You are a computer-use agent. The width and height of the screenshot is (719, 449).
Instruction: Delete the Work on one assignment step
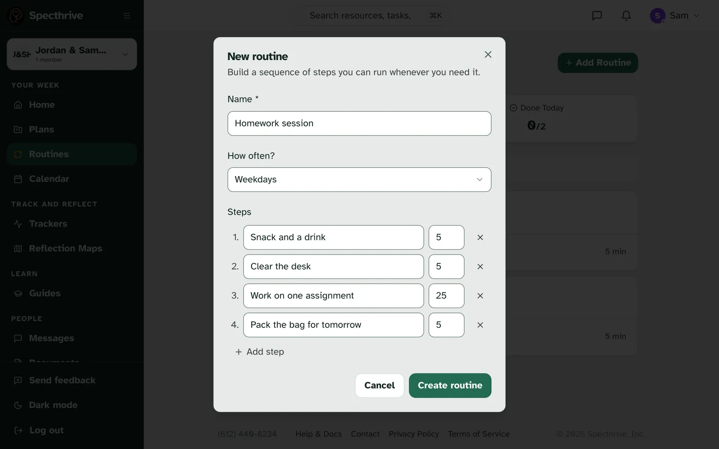(x=480, y=296)
